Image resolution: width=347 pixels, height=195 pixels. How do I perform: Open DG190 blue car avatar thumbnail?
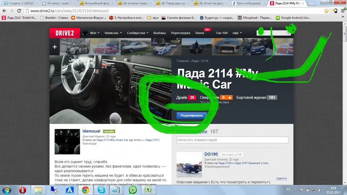(x=189, y=165)
